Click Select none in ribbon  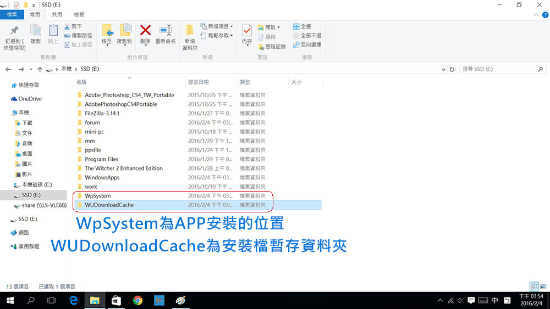[x=307, y=35]
